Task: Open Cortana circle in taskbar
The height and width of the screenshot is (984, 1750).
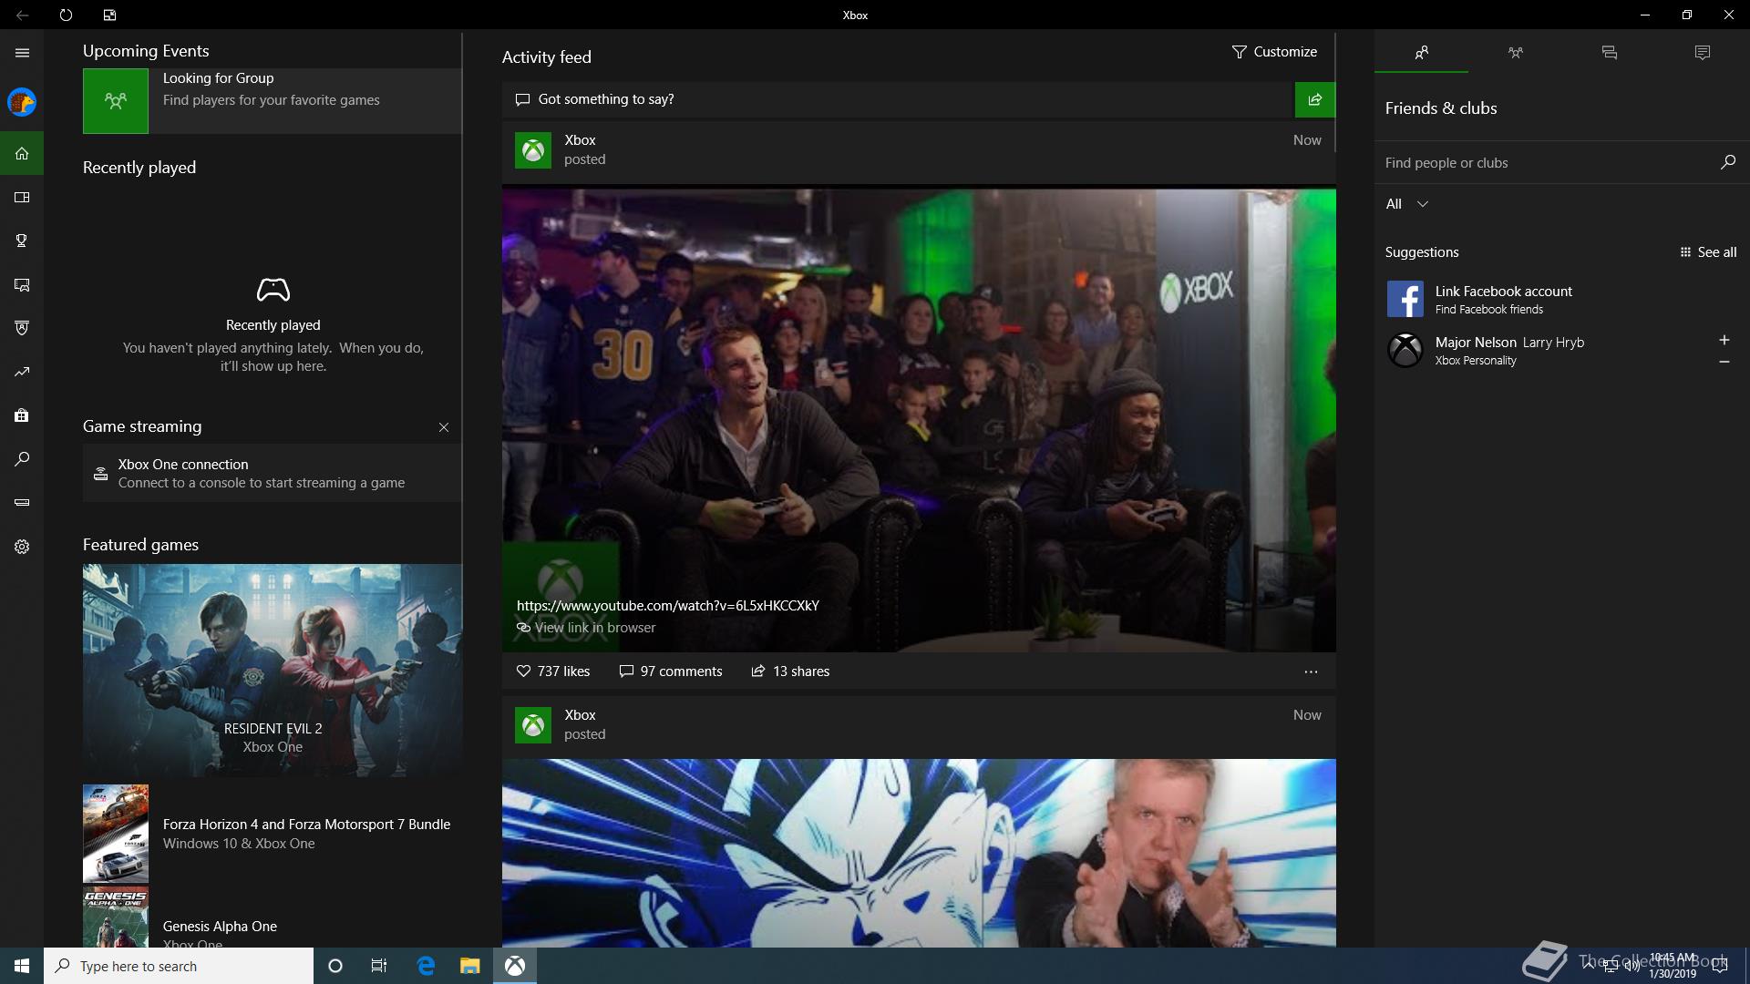Action: coord(335,966)
